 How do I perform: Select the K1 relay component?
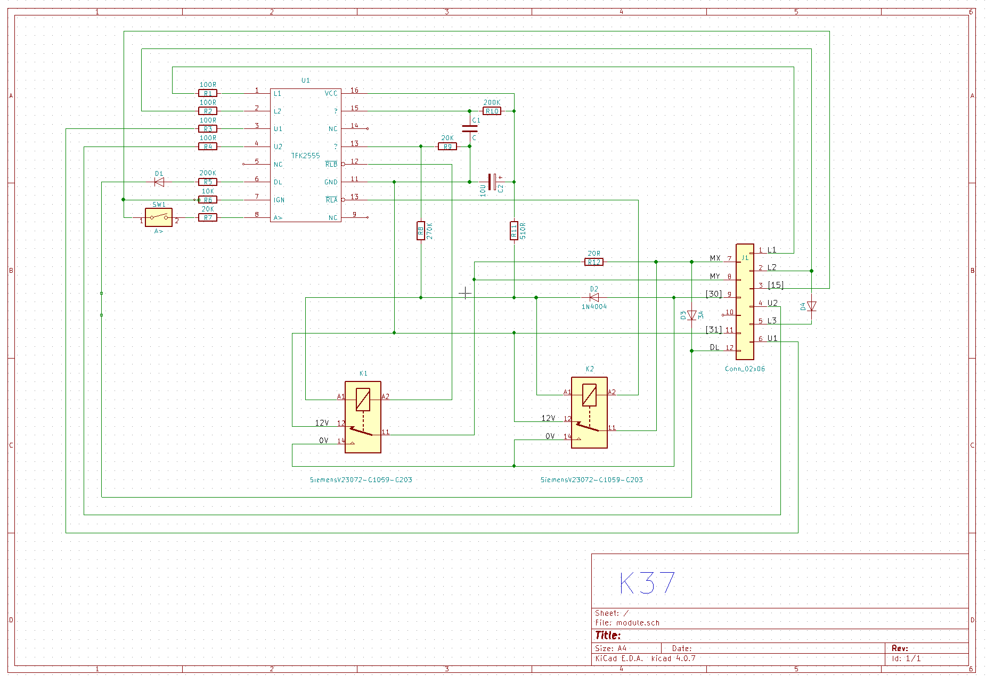point(363,417)
